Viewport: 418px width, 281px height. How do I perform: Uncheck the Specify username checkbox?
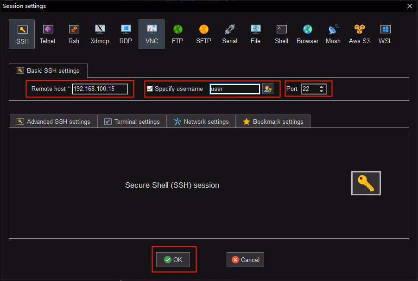[x=150, y=89]
